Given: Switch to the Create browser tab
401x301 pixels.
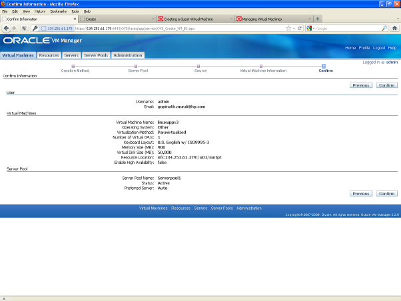Looking at the screenshot, I should click(x=117, y=19).
